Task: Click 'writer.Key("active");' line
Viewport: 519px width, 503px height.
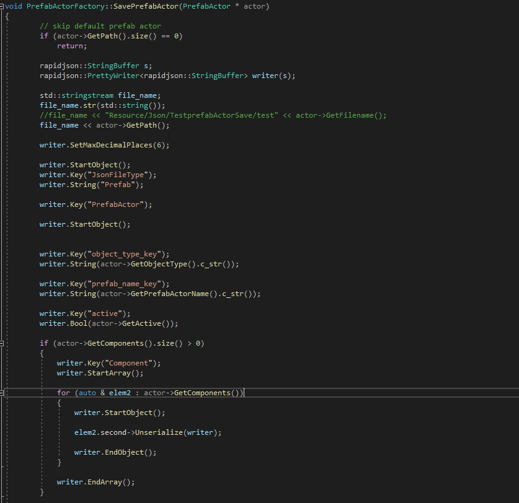Action: point(85,314)
